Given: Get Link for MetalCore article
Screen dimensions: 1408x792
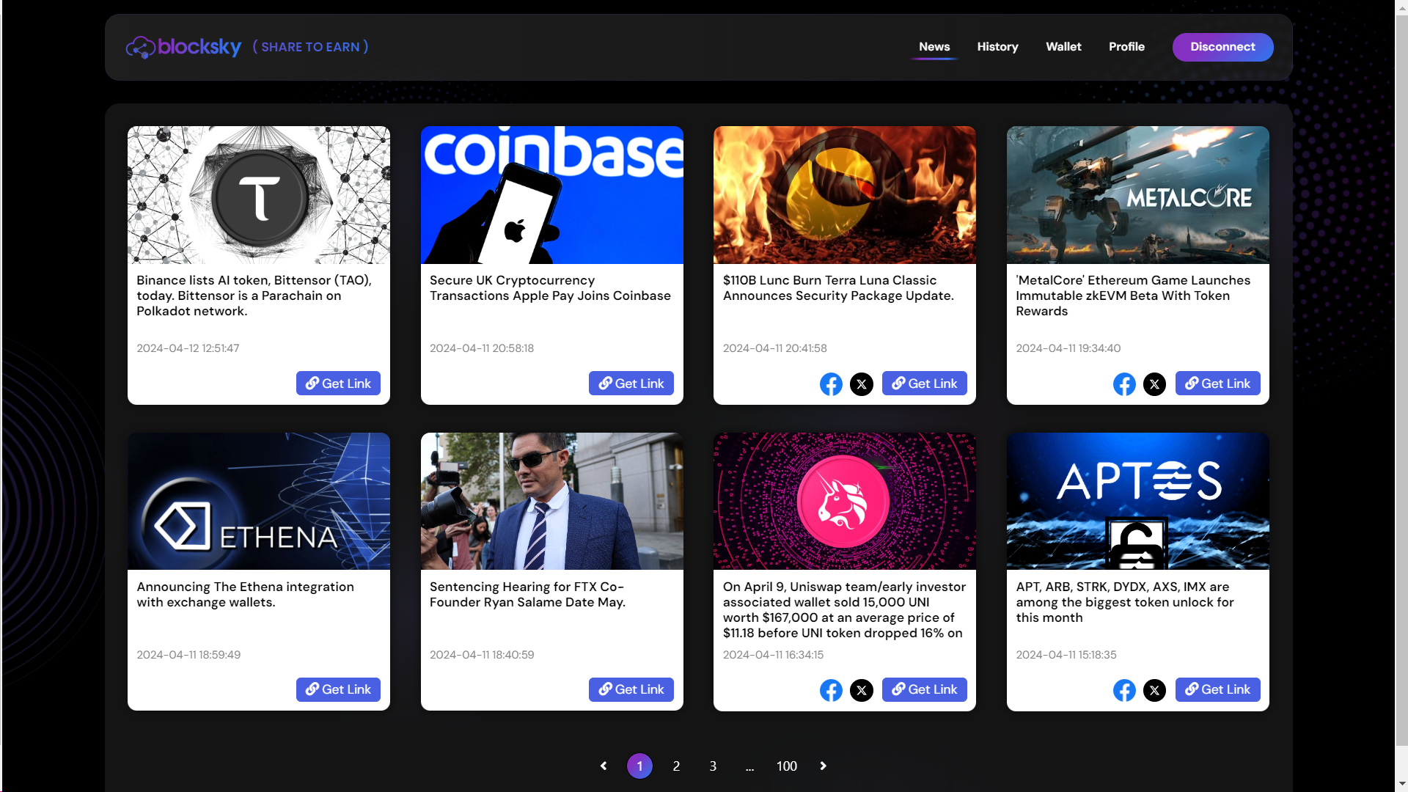Looking at the screenshot, I should (x=1217, y=384).
